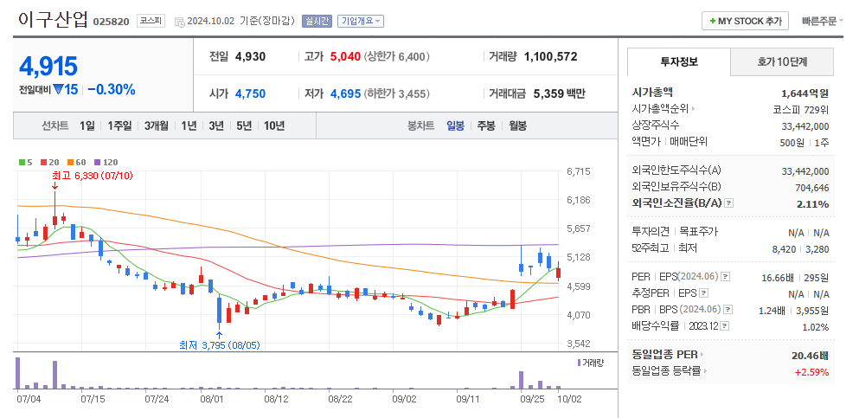The width and height of the screenshot is (859, 418).
Task: Click the purple 120-day moving average swatch
Action: [98, 162]
